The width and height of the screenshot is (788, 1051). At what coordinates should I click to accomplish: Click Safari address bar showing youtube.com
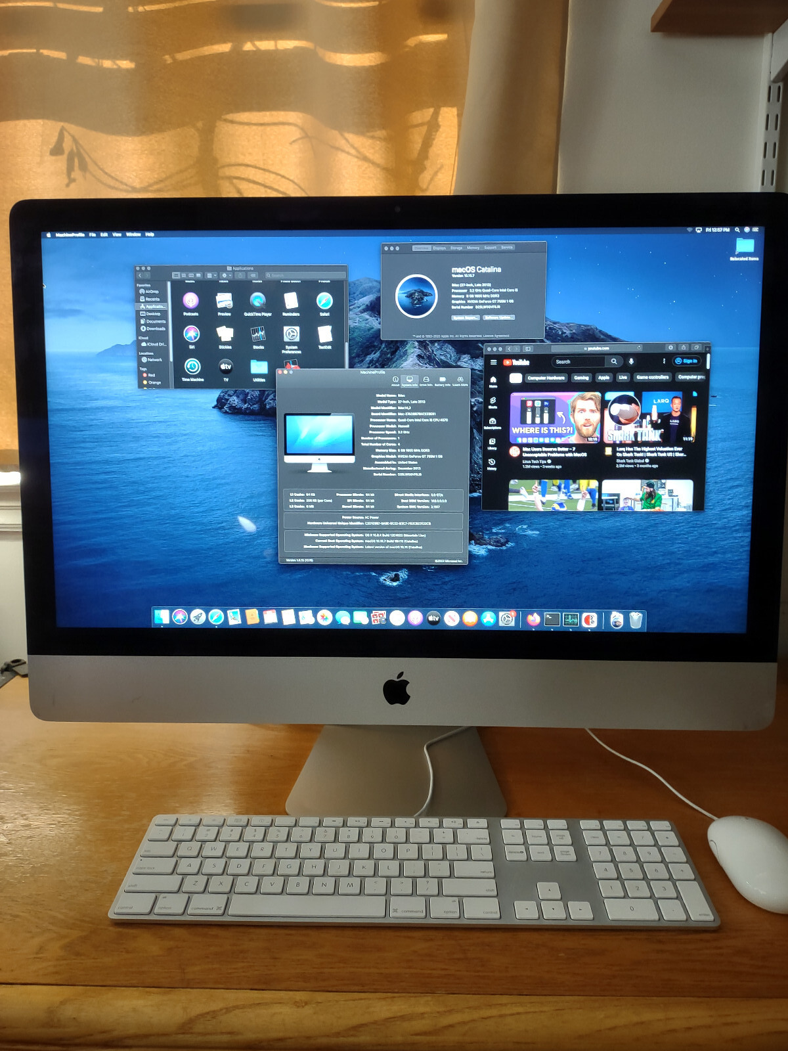coord(597,348)
